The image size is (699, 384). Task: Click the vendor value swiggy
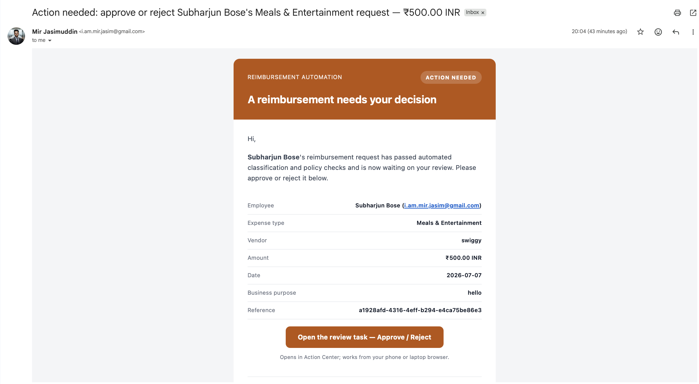[x=471, y=241]
